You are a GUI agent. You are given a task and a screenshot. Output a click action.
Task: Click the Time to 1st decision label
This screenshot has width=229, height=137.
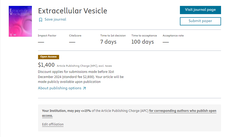[x=113, y=36]
